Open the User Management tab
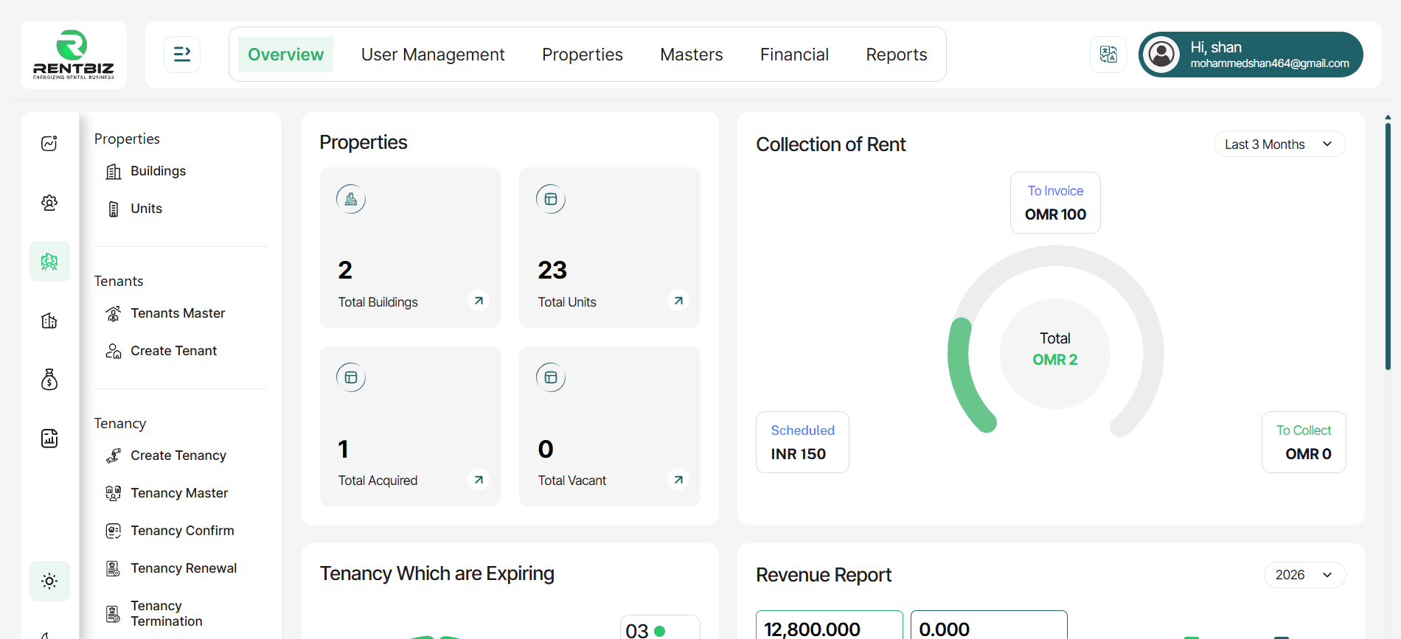This screenshot has height=639, width=1401. point(433,55)
